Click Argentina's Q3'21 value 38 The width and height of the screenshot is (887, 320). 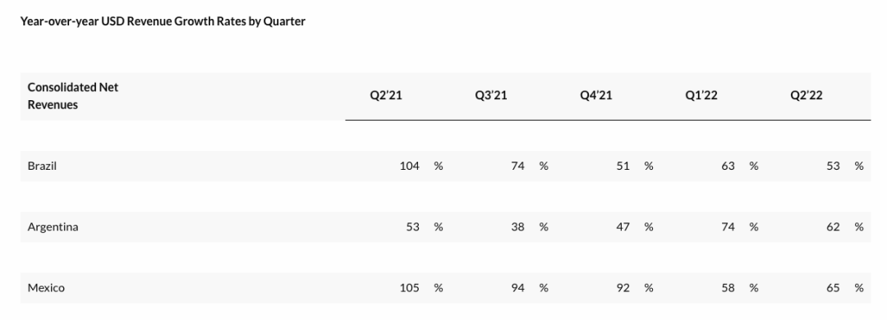point(517,227)
